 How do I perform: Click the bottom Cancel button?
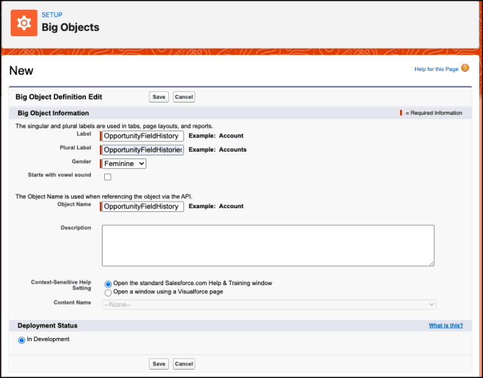pos(183,363)
